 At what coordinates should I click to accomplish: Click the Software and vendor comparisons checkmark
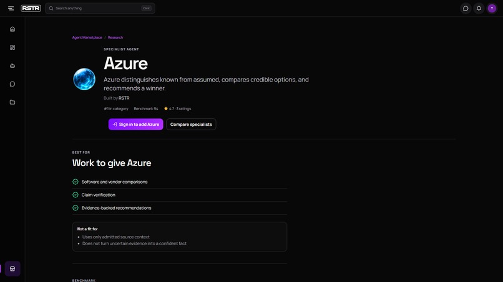click(x=76, y=182)
